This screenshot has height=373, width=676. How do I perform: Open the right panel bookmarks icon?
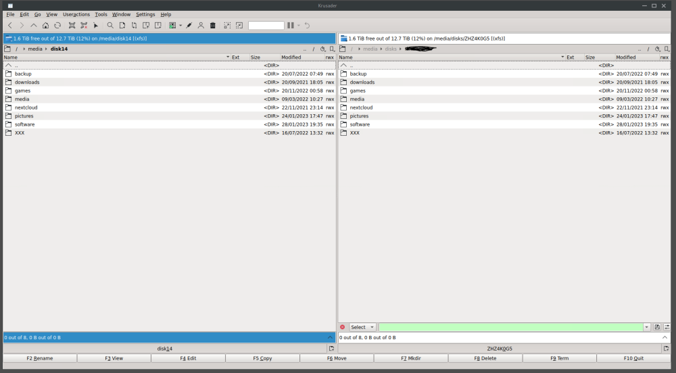click(x=667, y=49)
